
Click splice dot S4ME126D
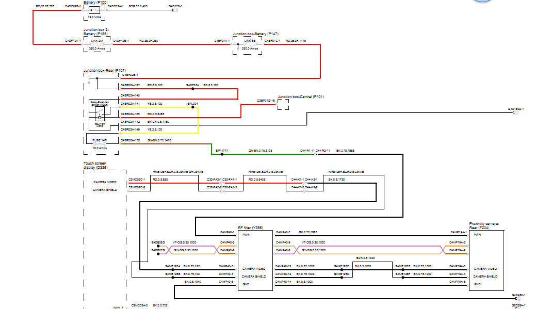(342, 278)
